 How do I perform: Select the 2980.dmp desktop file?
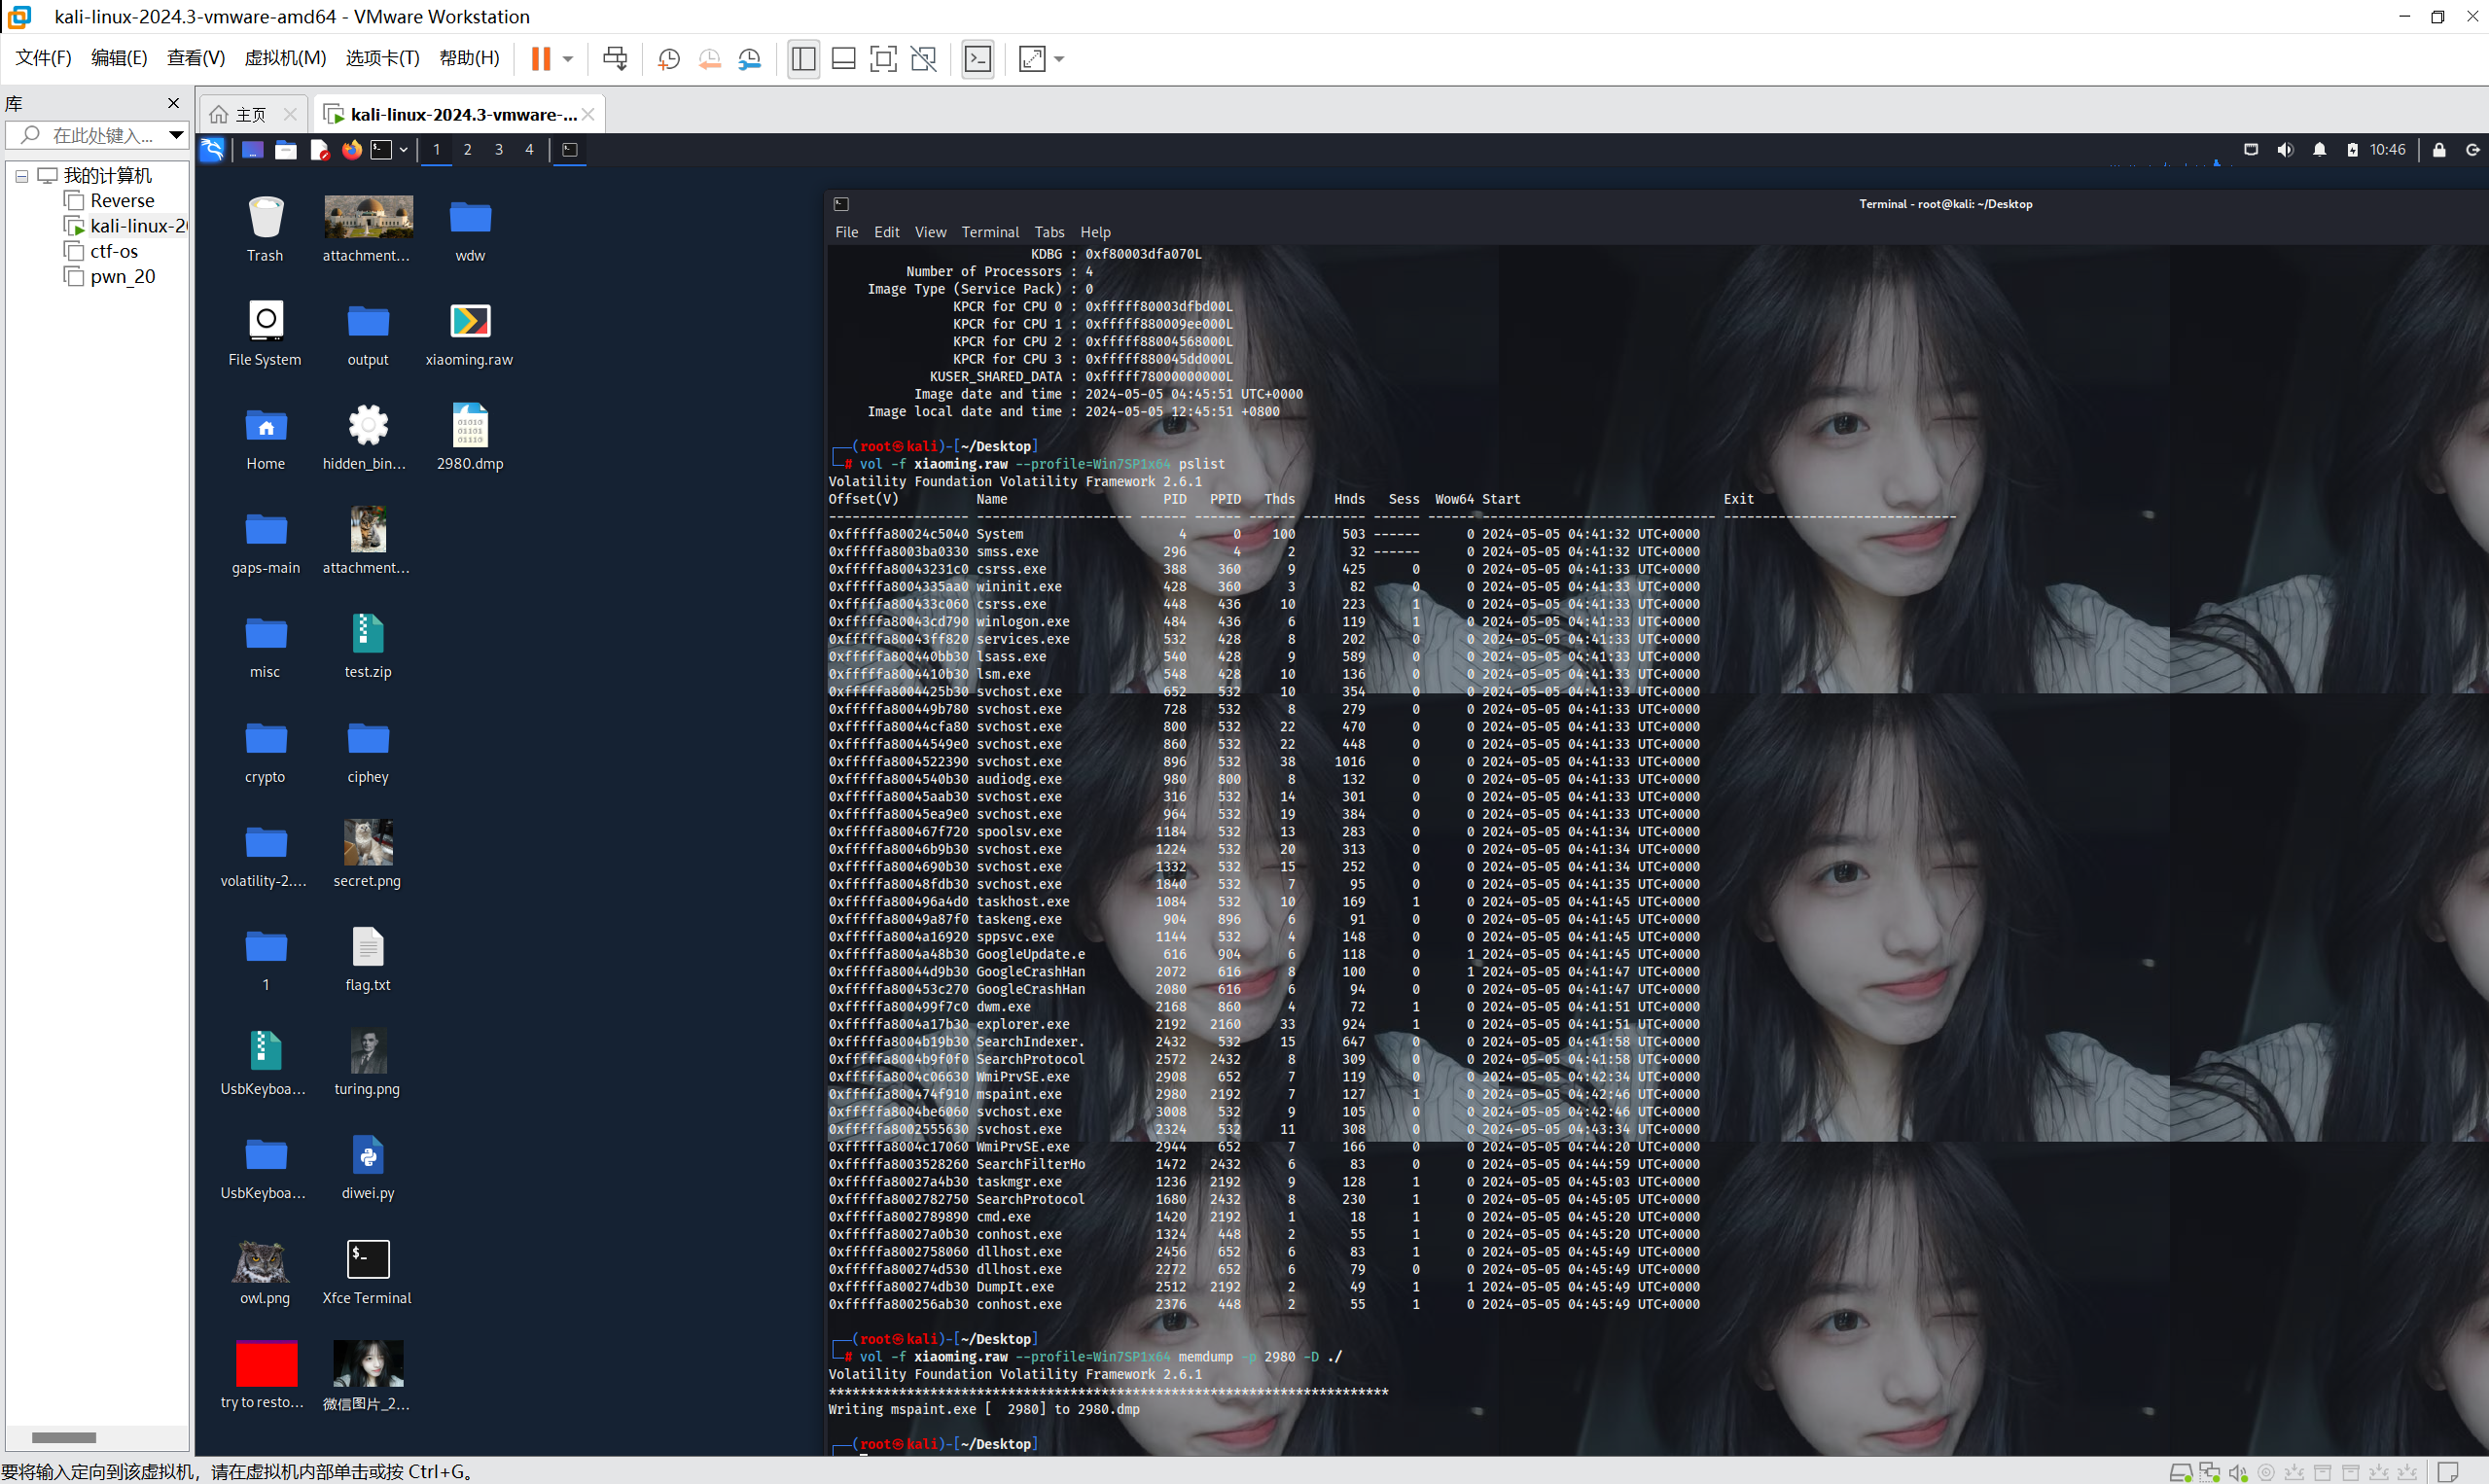tap(469, 437)
